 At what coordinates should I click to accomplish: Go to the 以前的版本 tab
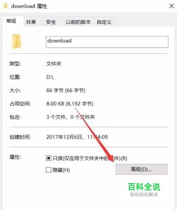pos(78,22)
